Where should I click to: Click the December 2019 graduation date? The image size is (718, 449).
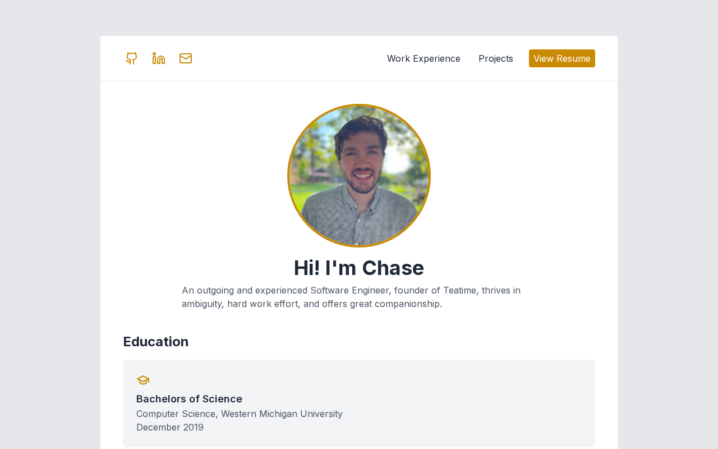(x=170, y=427)
